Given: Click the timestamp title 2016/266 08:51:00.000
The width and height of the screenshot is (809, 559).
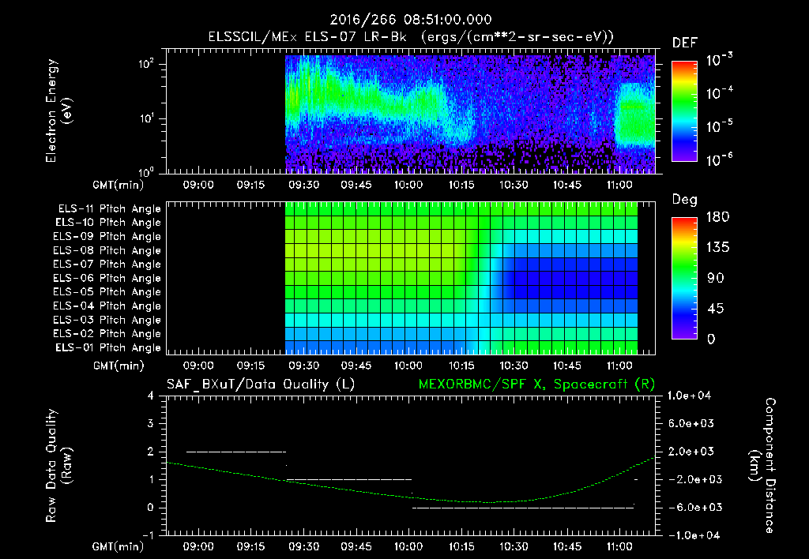Looking at the screenshot, I should pos(411,20).
